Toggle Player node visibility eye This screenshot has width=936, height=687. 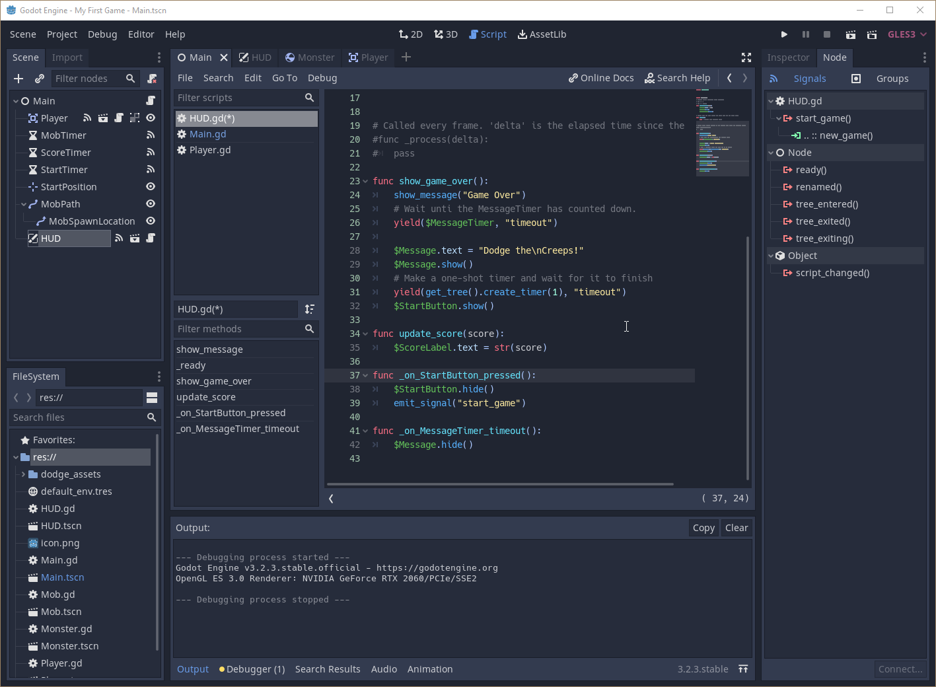point(151,118)
